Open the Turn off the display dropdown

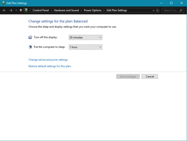[86, 37]
